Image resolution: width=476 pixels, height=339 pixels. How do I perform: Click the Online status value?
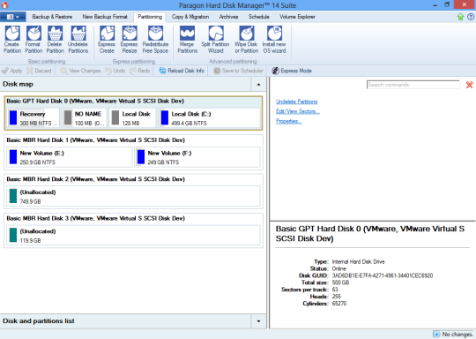pyautogui.click(x=339, y=268)
